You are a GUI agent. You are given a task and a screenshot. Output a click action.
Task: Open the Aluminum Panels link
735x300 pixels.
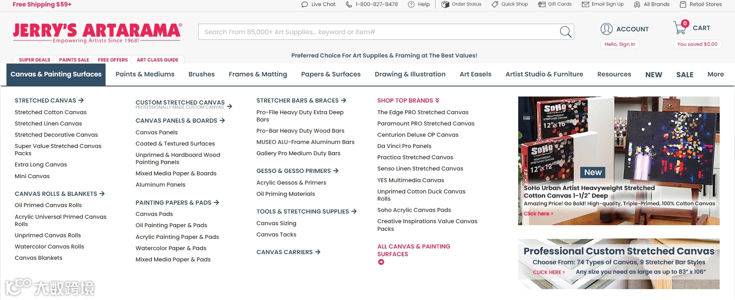(161, 185)
